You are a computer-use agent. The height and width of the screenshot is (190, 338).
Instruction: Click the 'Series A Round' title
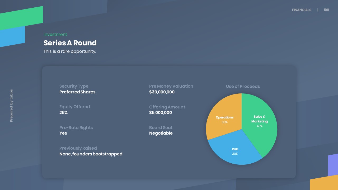pos(70,43)
